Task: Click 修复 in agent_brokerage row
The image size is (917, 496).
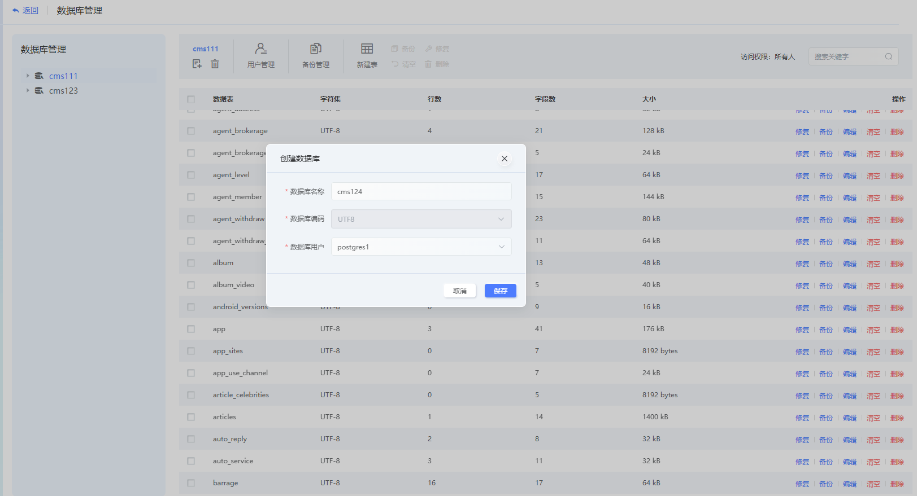Action: pos(802,131)
